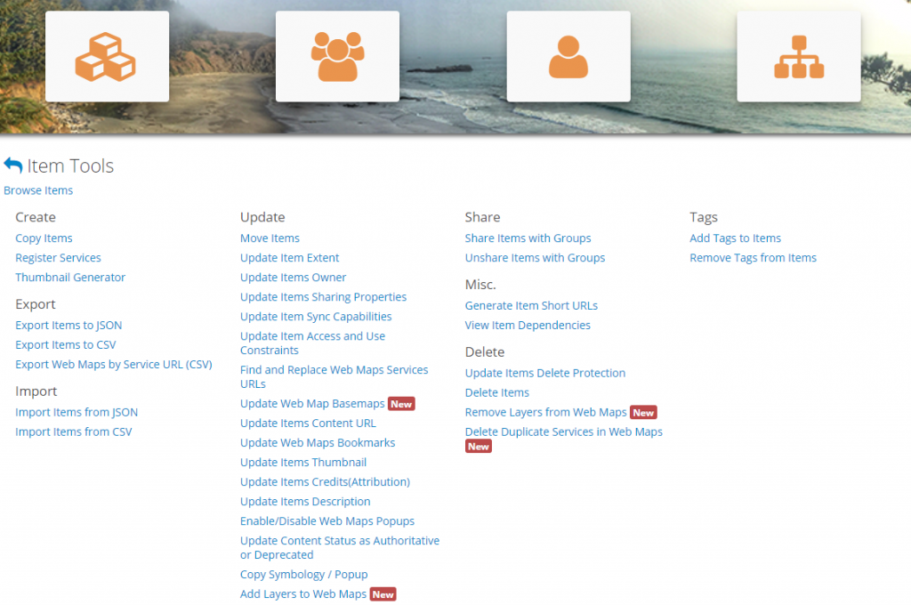The image size is (911, 605).
Task: Select Import Items from CSV
Action: coord(73,432)
